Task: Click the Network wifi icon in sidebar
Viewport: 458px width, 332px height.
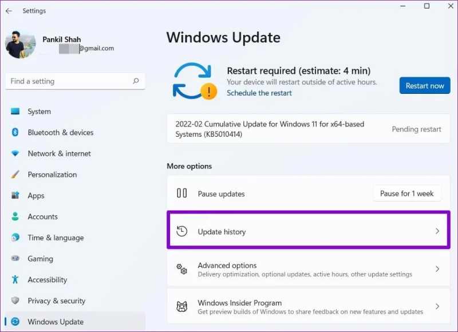Action: (x=15, y=153)
